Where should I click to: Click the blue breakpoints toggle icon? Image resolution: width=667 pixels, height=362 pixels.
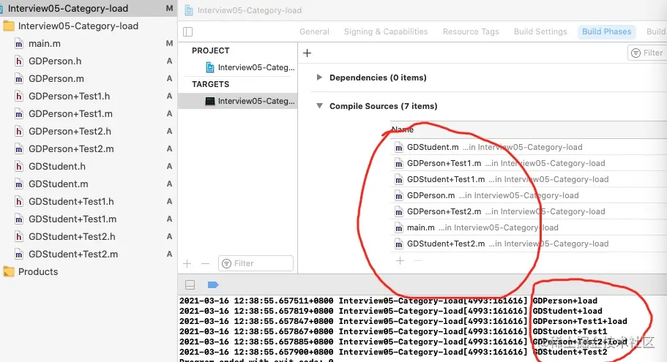tap(213, 284)
